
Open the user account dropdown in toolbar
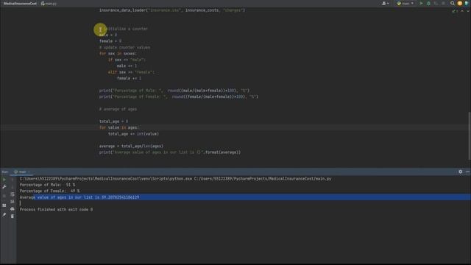pos(385,3)
